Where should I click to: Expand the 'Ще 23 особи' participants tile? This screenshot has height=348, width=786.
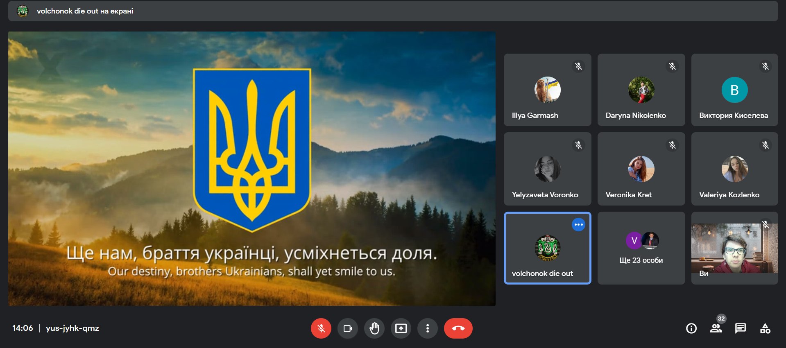tap(641, 248)
